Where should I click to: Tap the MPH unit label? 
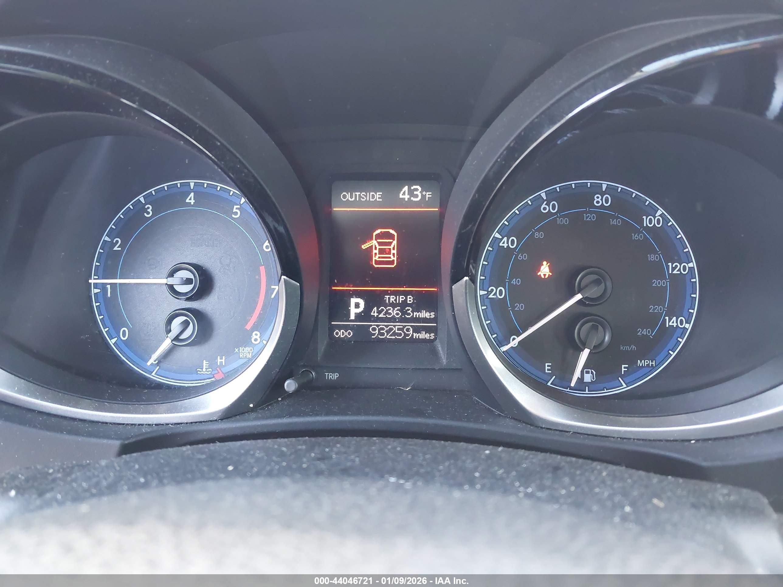pos(646,363)
